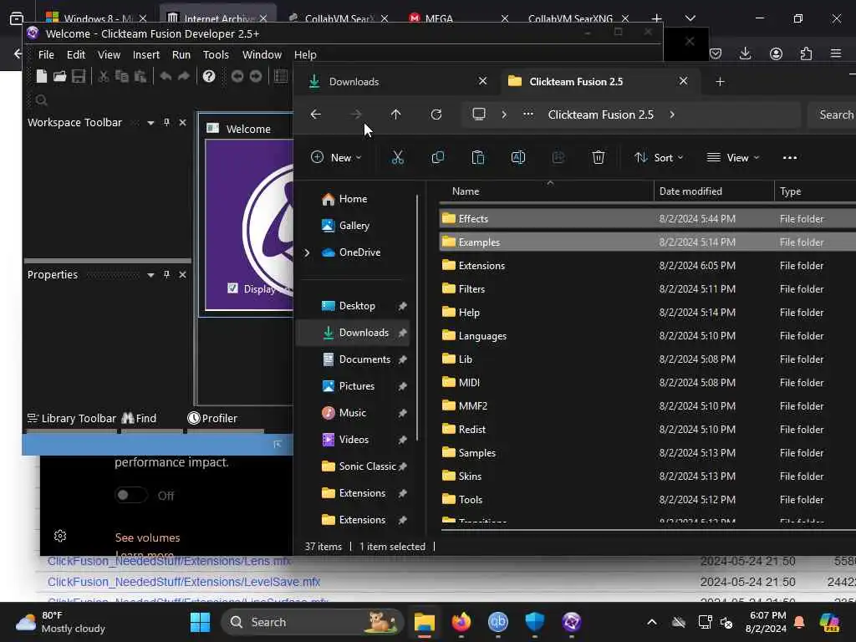
Task: Click the Paste clipboard icon in Explorer
Action: (477, 158)
